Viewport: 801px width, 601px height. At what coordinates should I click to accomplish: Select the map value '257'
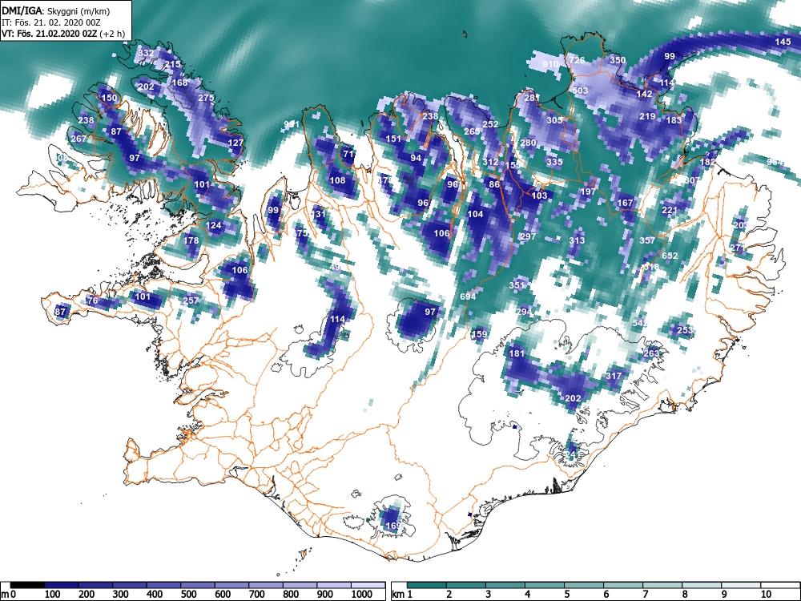coord(191,300)
